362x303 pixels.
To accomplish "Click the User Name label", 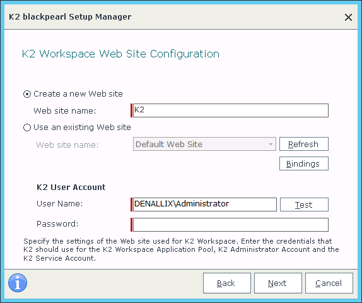I will coord(59,204).
